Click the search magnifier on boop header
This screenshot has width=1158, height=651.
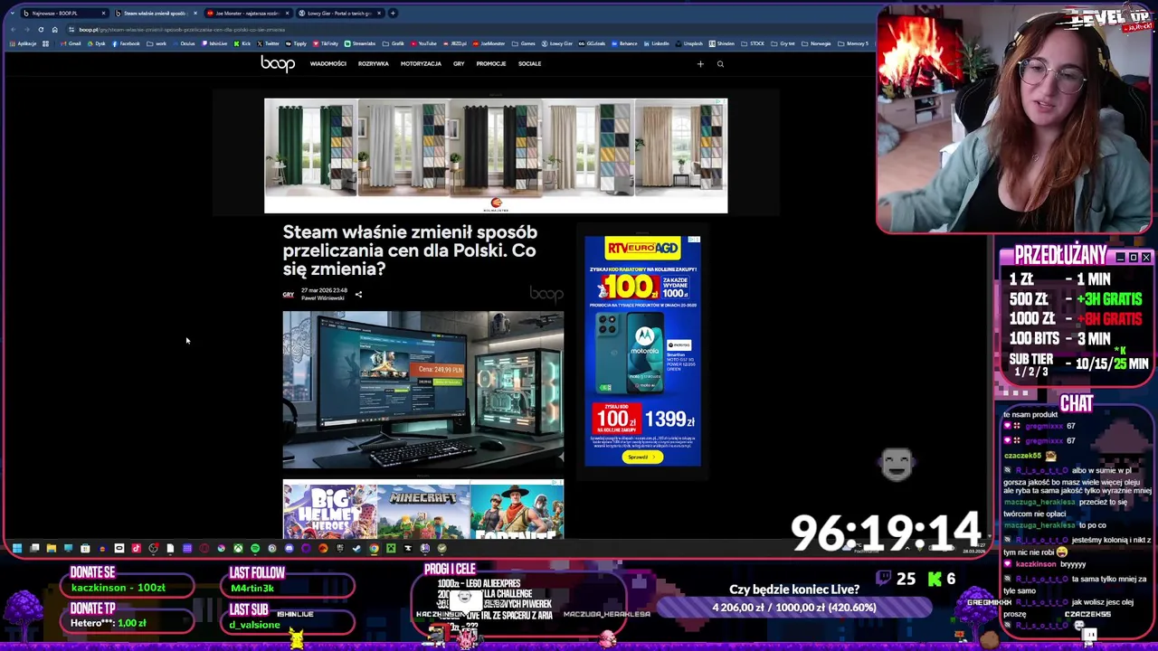pos(720,64)
